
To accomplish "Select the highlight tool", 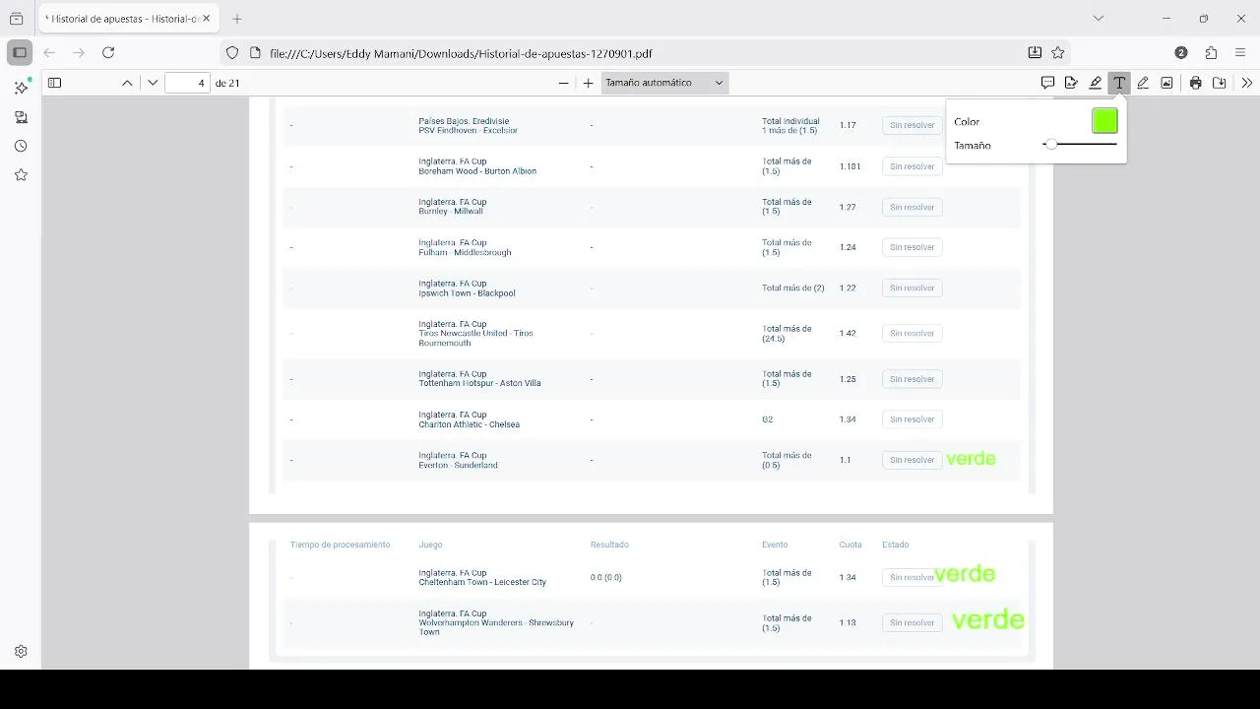I will tap(1096, 83).
